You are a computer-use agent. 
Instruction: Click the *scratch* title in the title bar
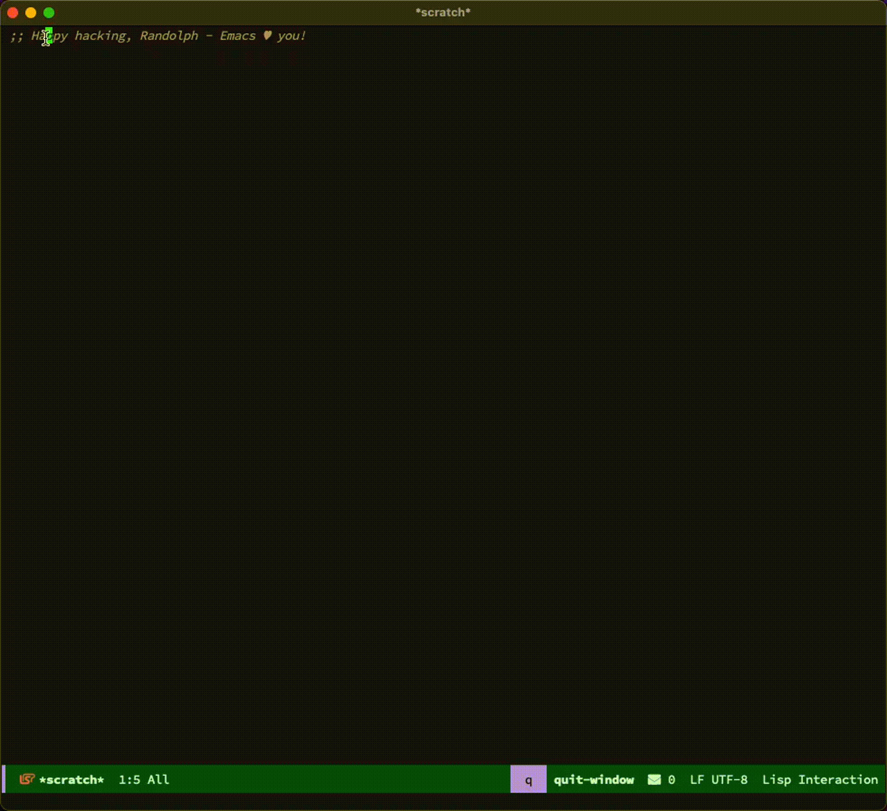(443, 12)
